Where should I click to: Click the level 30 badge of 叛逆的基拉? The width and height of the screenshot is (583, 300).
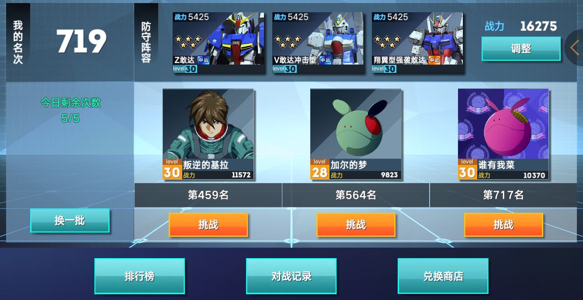point(172,169)
